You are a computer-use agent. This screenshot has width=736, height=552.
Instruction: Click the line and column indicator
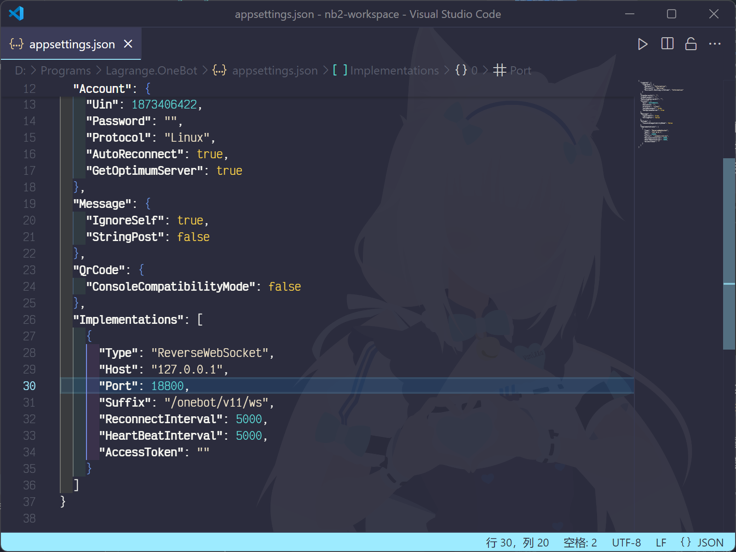[517, 543]
